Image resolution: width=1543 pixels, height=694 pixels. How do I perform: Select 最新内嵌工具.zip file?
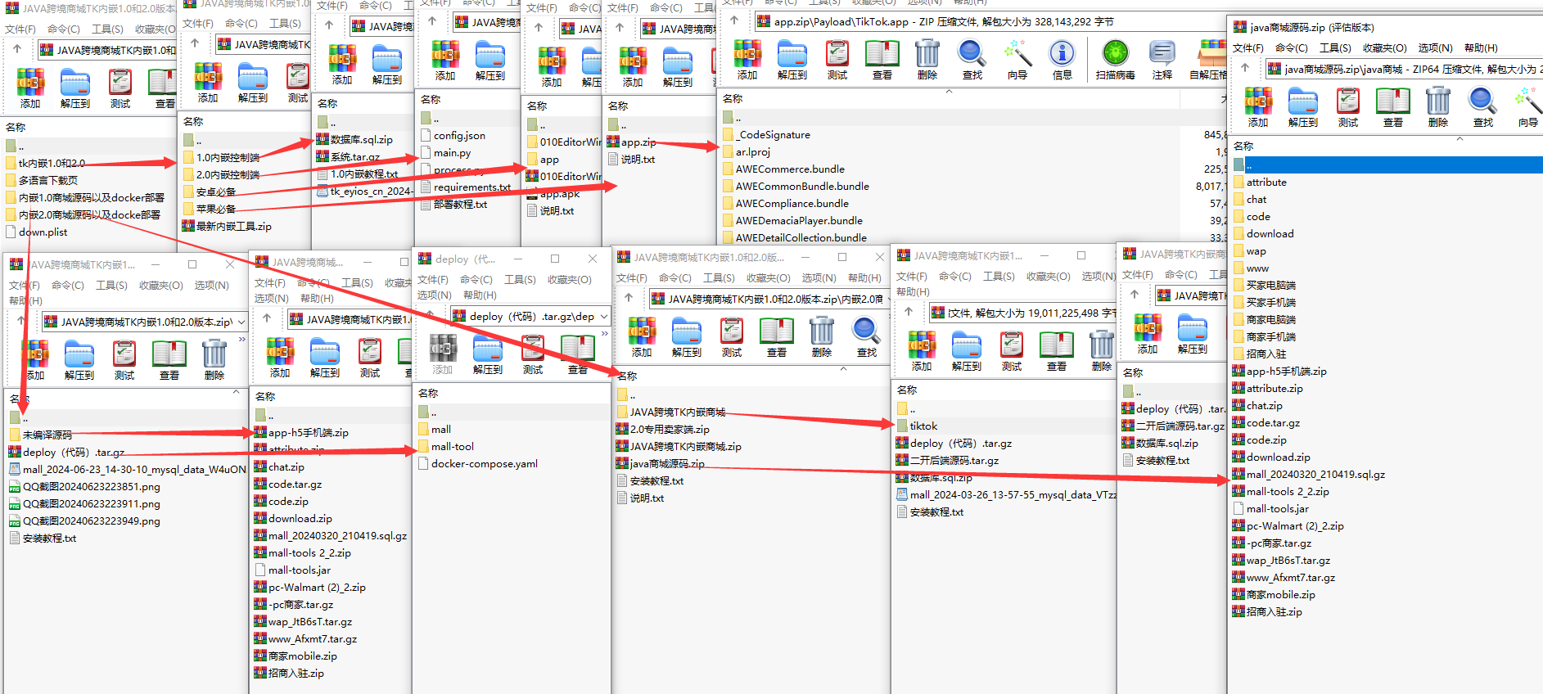click(x=227, y=227)
